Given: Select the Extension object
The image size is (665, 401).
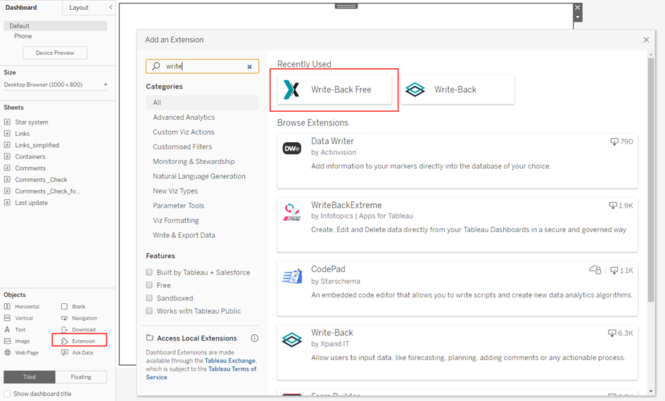Looking at the screenshot, I should (78, 340).
